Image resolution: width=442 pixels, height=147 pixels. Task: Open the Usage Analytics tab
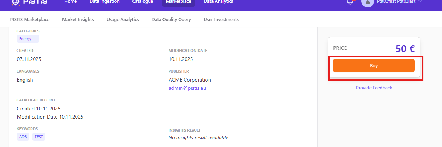tap(123, 20)
